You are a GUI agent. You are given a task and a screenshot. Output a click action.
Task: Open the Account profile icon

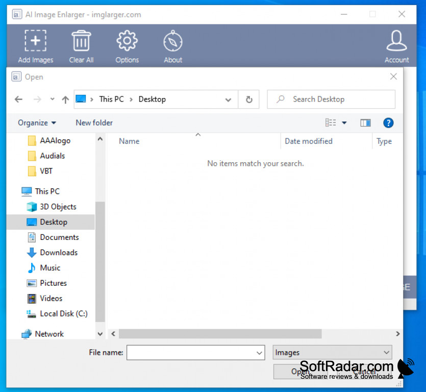coord(396,41)
